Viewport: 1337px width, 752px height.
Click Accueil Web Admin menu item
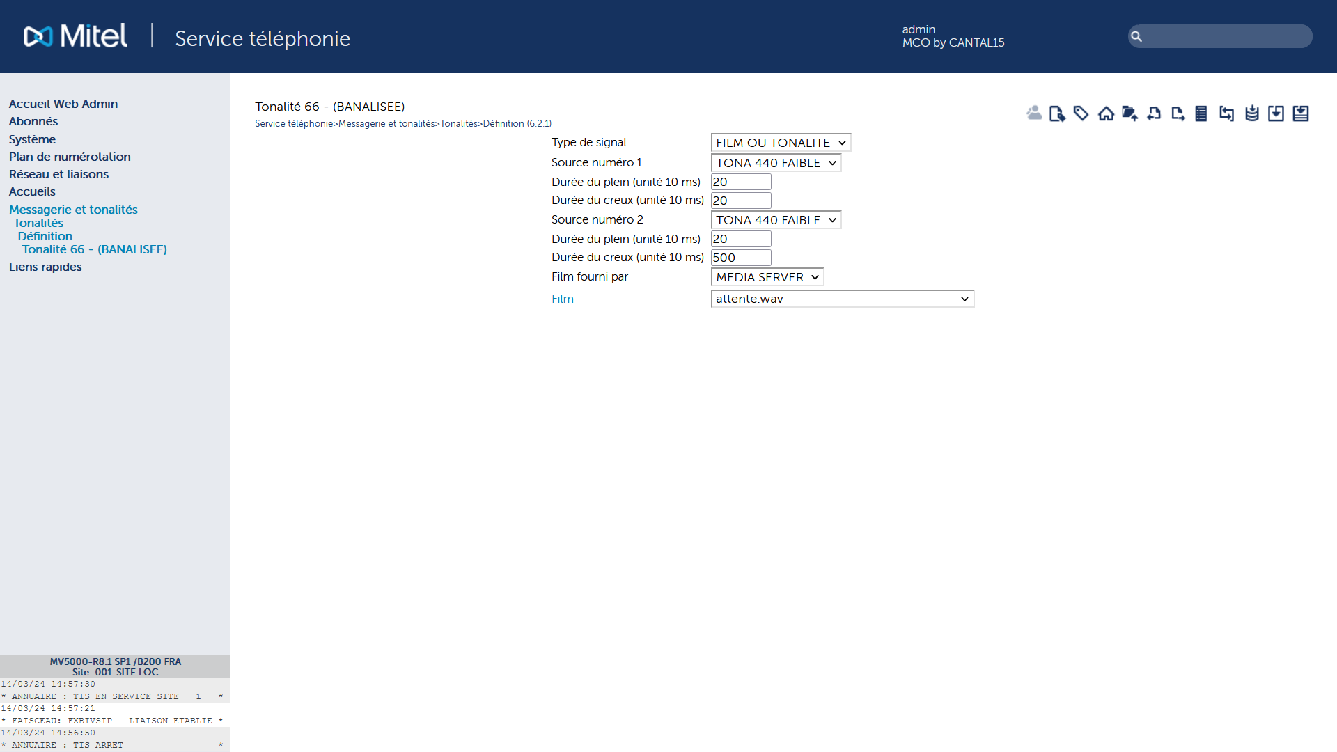pos(63,104)
